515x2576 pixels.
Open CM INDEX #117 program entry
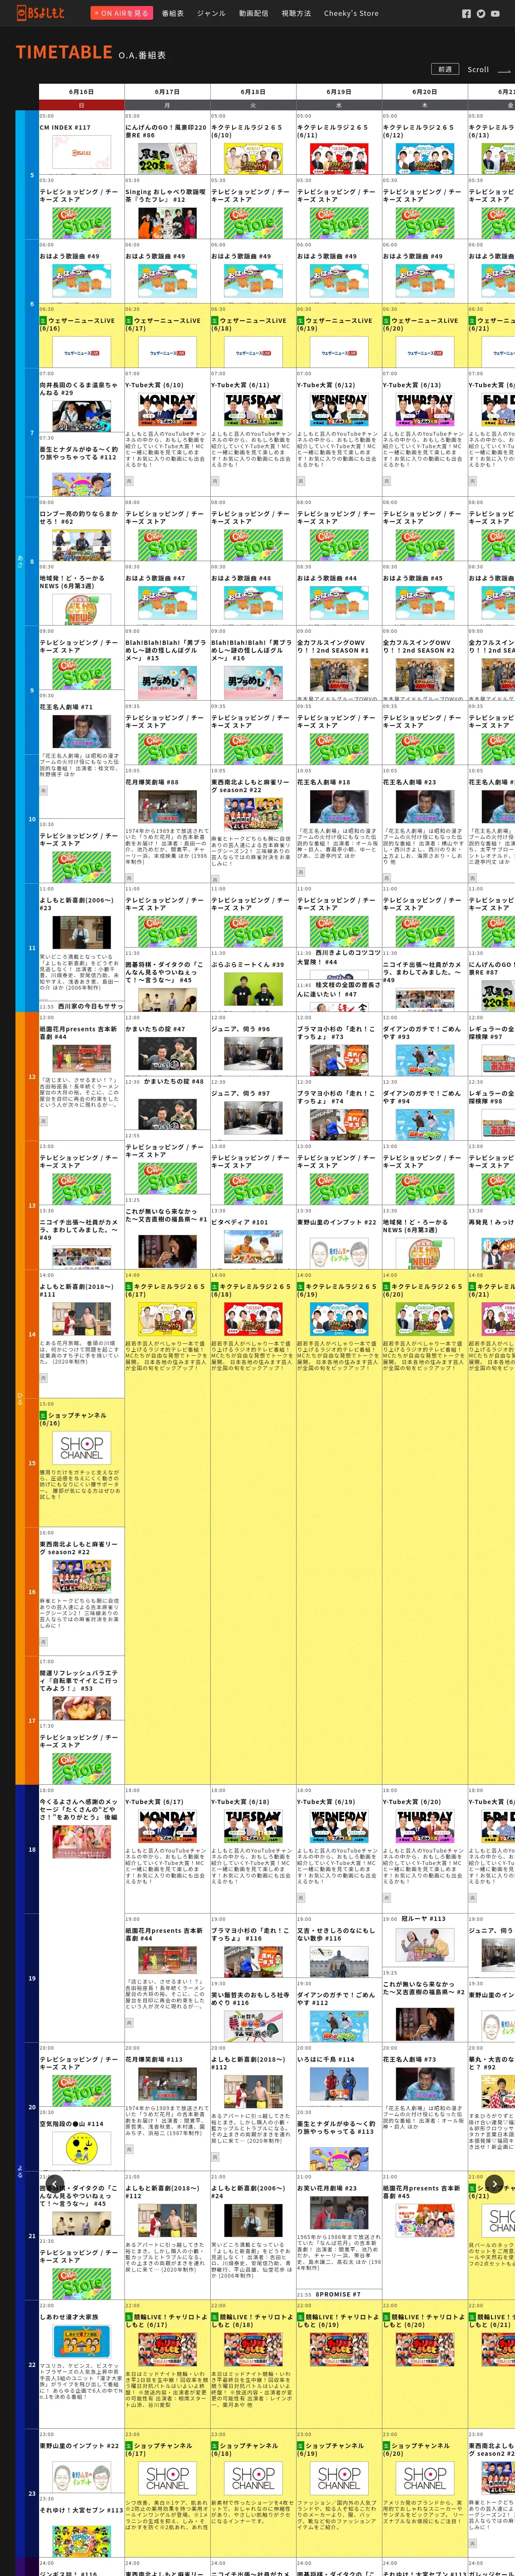(81, 143)
